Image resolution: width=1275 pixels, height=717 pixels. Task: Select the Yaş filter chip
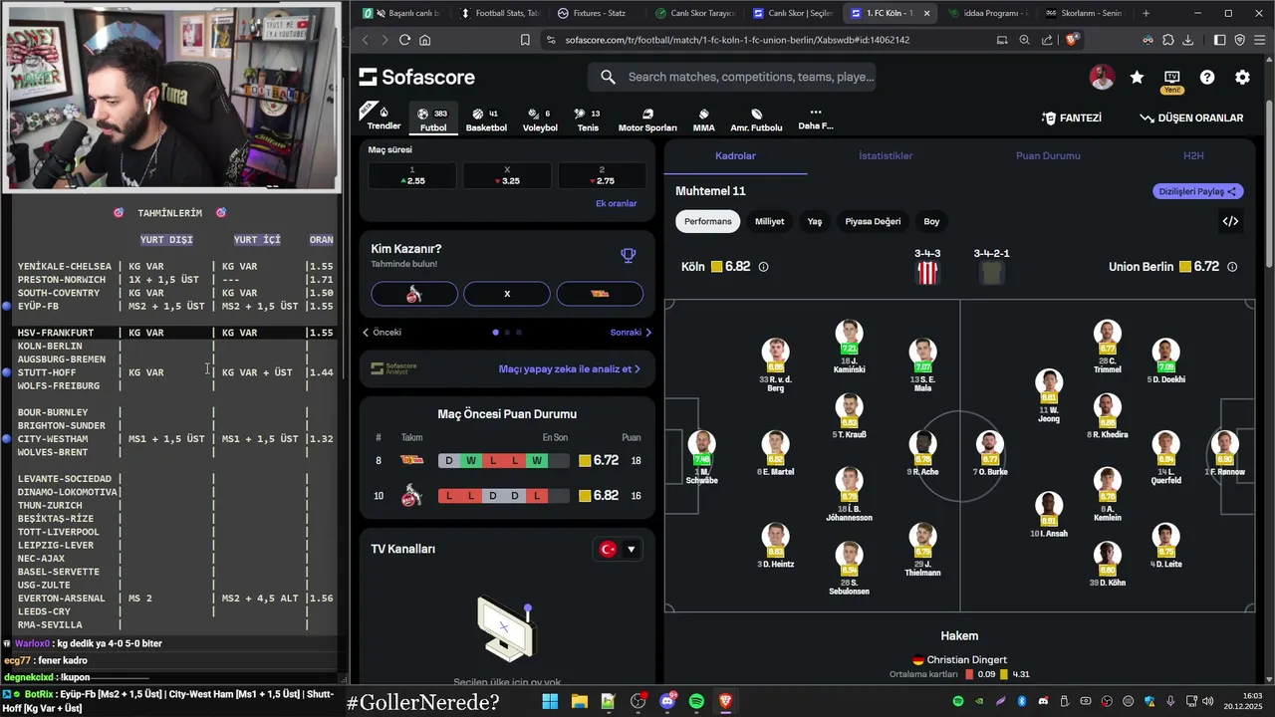815,221
